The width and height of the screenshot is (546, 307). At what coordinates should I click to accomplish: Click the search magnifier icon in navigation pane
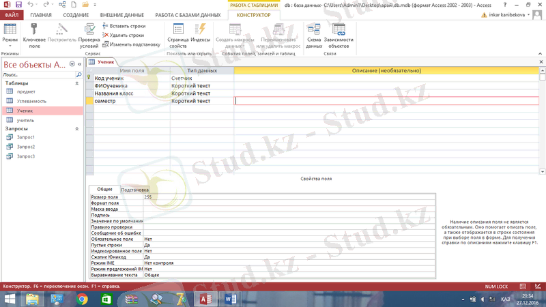[x=78, y=74]
